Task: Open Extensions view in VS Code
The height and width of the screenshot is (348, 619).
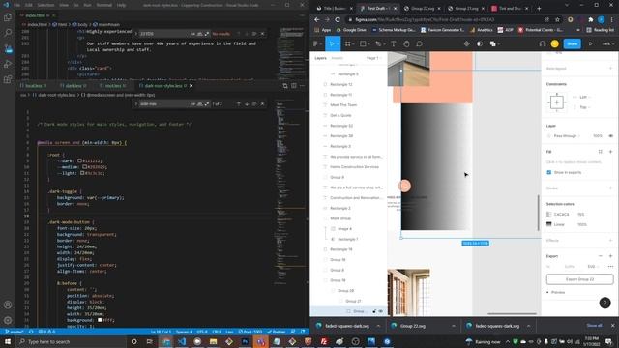Action: click(x=8, y=79)
